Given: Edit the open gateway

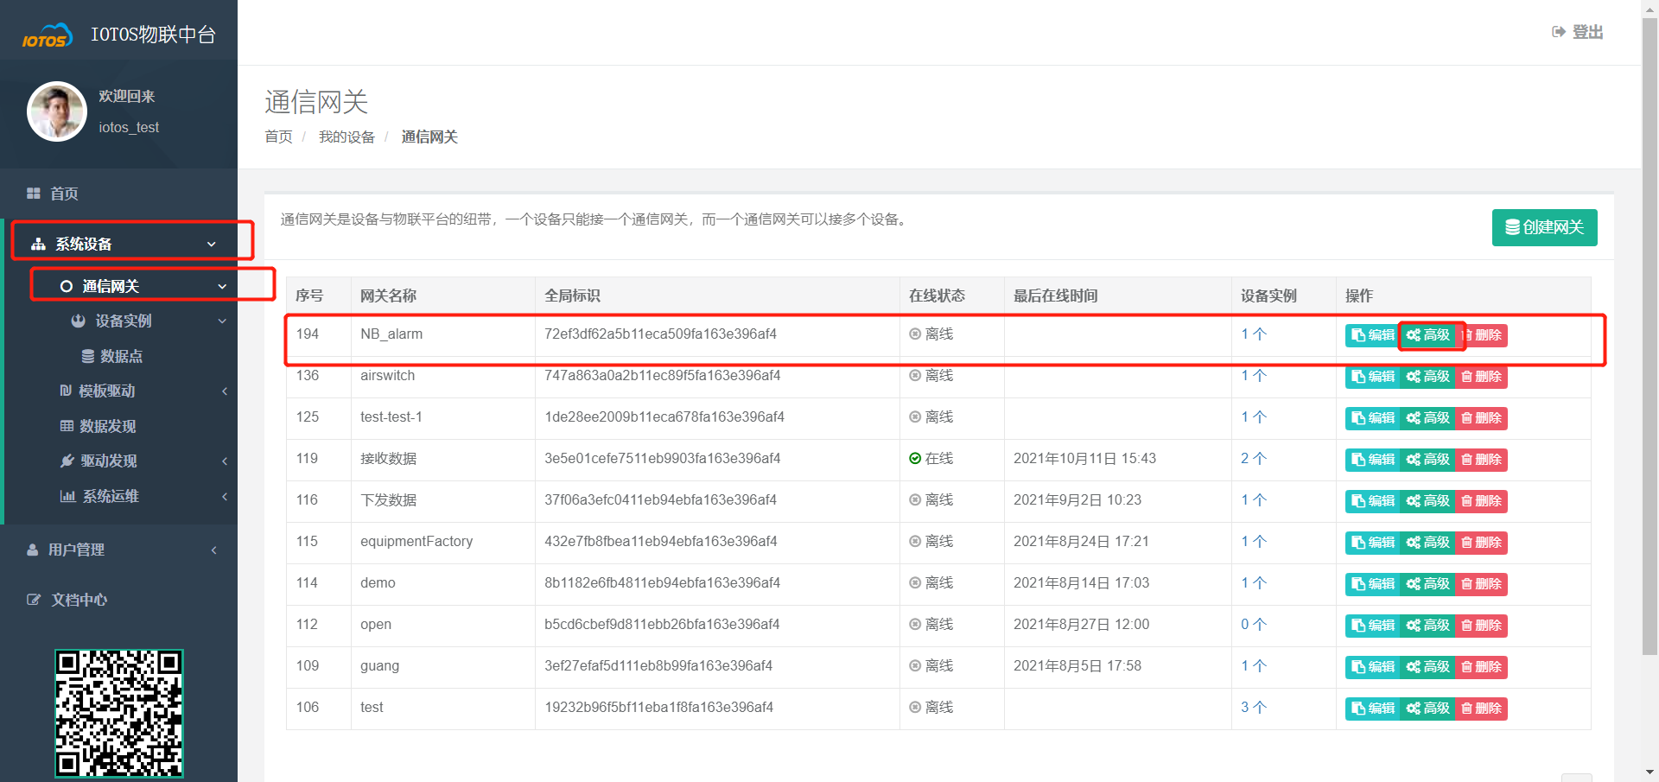Looking at the screenshot, I should tap(1372, 626).
